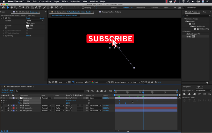Switch to Footage YouTube Red.png tab
Image resolution: width=212 pixels, height=133 pixels.
coord(111,12)
